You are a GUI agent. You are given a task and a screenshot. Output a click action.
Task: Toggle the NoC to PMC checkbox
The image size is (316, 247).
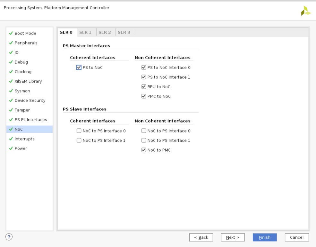[x=144, y=150]
